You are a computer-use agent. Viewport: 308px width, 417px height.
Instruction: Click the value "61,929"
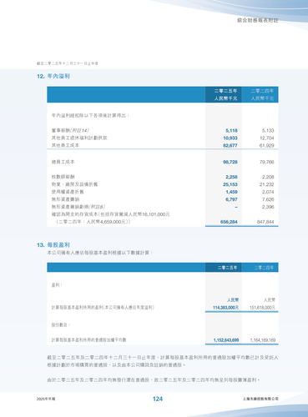pos(267,146)
